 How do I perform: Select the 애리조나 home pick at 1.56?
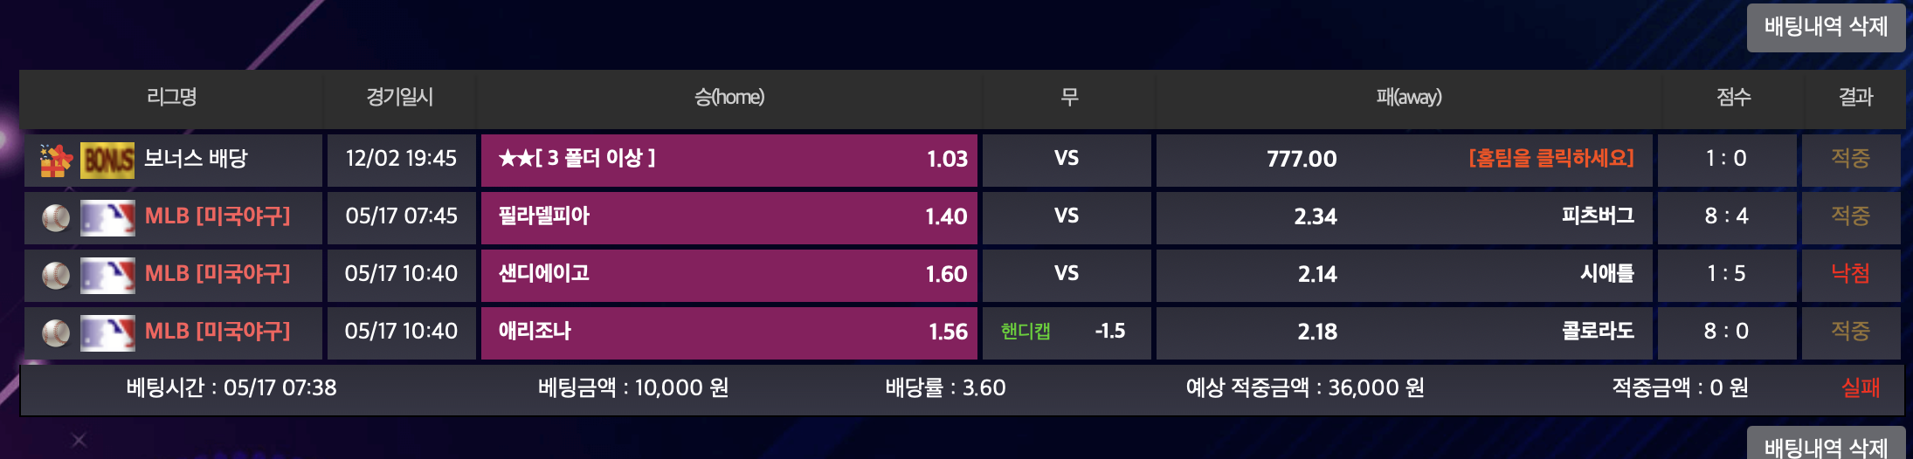point(729,332)
